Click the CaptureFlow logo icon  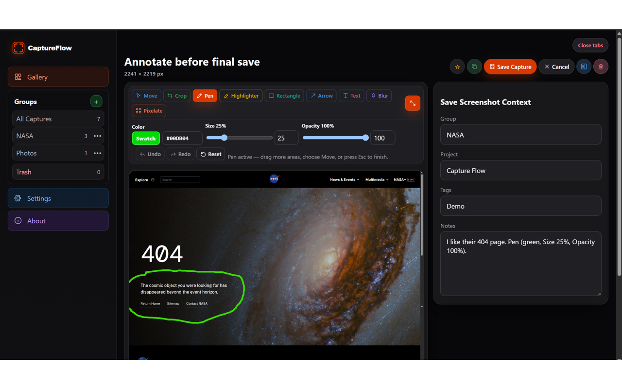[18, 48]
